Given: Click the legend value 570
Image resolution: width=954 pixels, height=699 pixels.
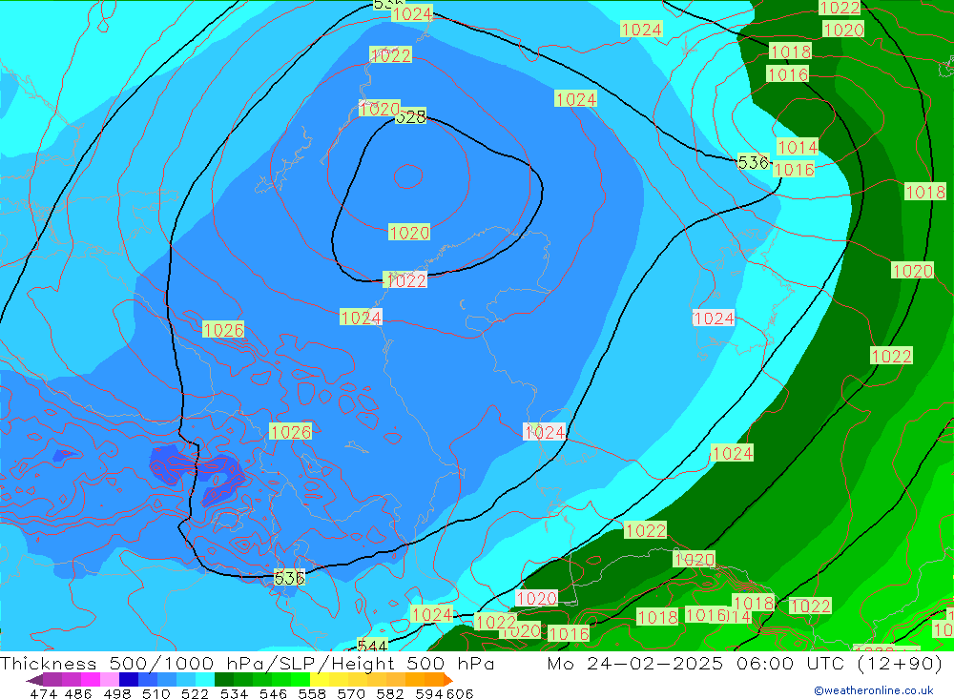Looking at the screenshot, I should (351, 693).
